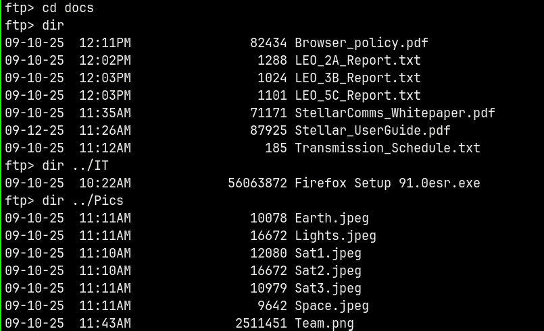The image size is (544, 331).
Task: Click the Firefox Setup 91.0esr.exe entry
Action: (387, 183)
